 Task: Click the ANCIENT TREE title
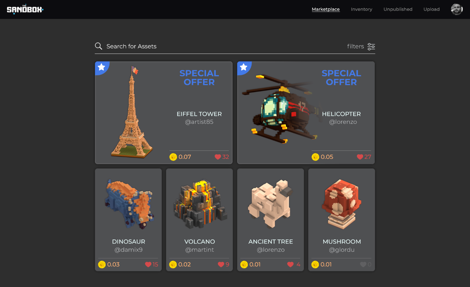[x=271, y=242]
